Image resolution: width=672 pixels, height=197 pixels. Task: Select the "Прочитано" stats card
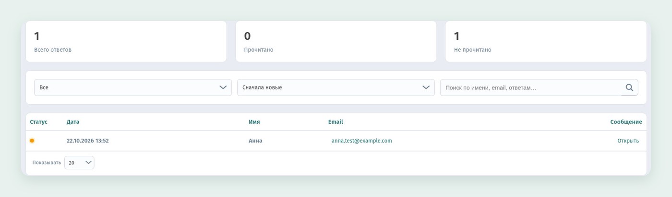click(336, 41)
